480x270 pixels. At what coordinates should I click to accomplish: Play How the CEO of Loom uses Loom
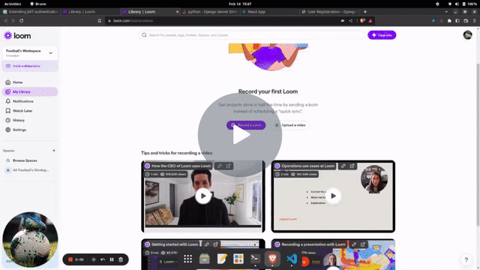tap(203, 196)
